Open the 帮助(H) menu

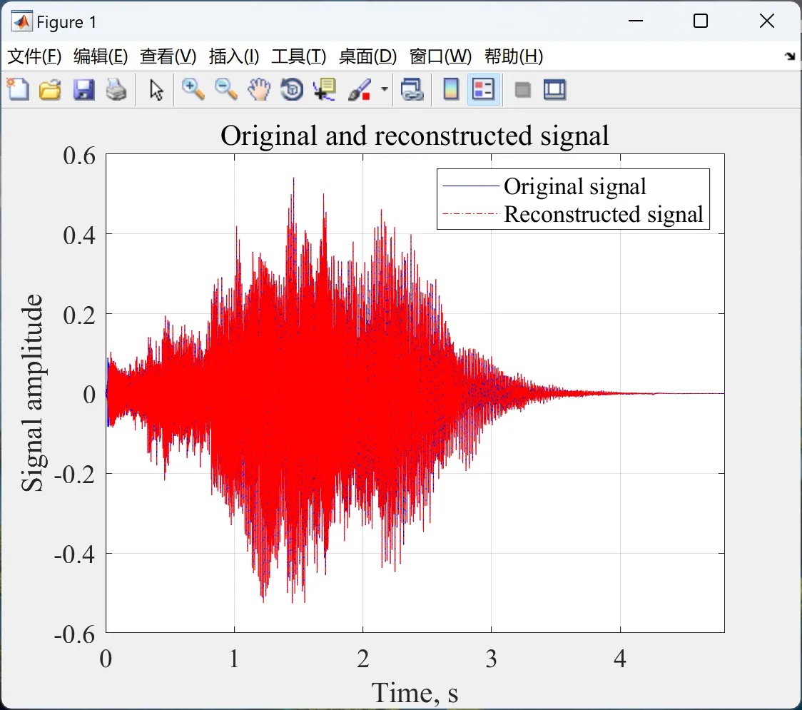pos(514,56)
